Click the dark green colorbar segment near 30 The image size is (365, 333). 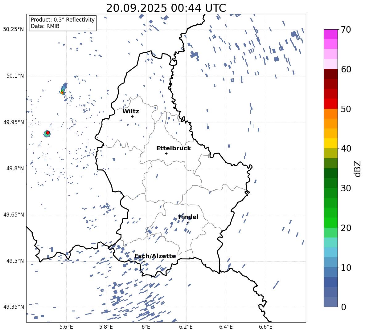pos(330,183)
